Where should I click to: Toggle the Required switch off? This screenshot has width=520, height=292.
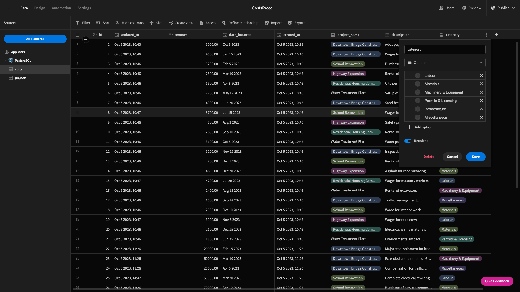(408, 141)
